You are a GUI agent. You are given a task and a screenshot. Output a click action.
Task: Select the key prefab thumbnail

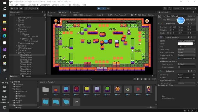coord(148,89)
